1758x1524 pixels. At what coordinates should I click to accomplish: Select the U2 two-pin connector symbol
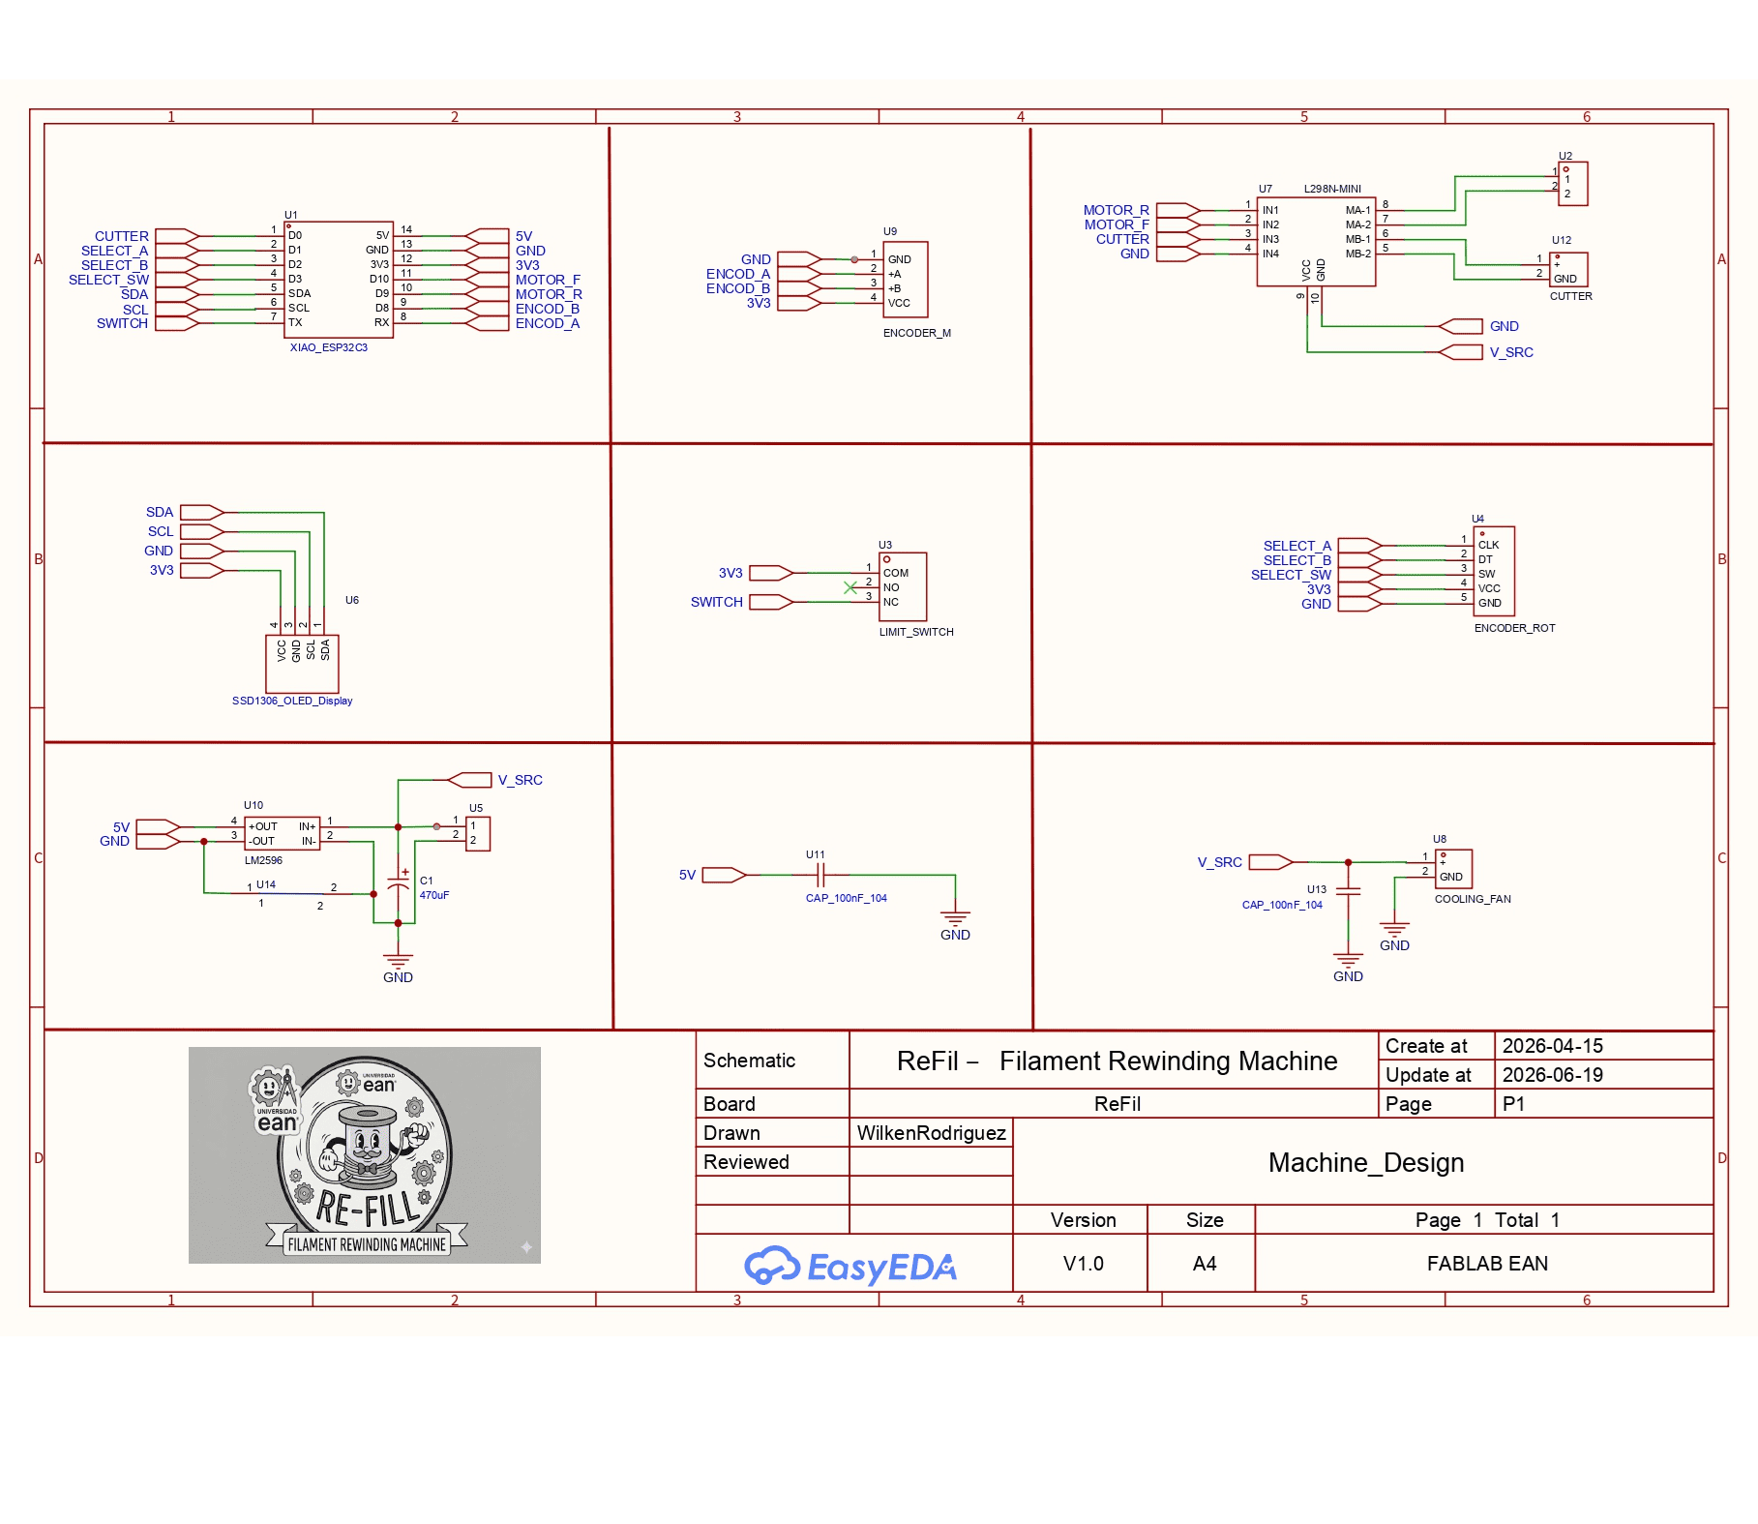click(1573, 184)
